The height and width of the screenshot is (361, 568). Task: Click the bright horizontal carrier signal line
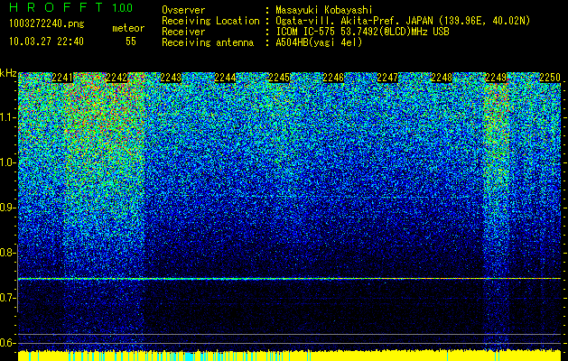(x=289, y=279)
